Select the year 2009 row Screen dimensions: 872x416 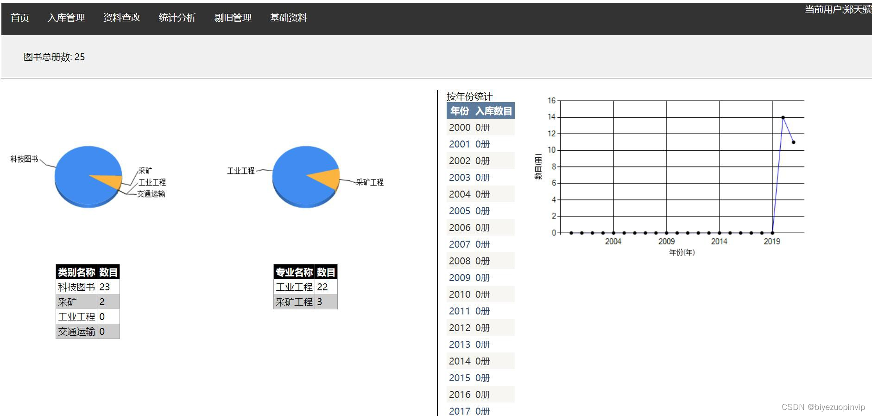480,278
